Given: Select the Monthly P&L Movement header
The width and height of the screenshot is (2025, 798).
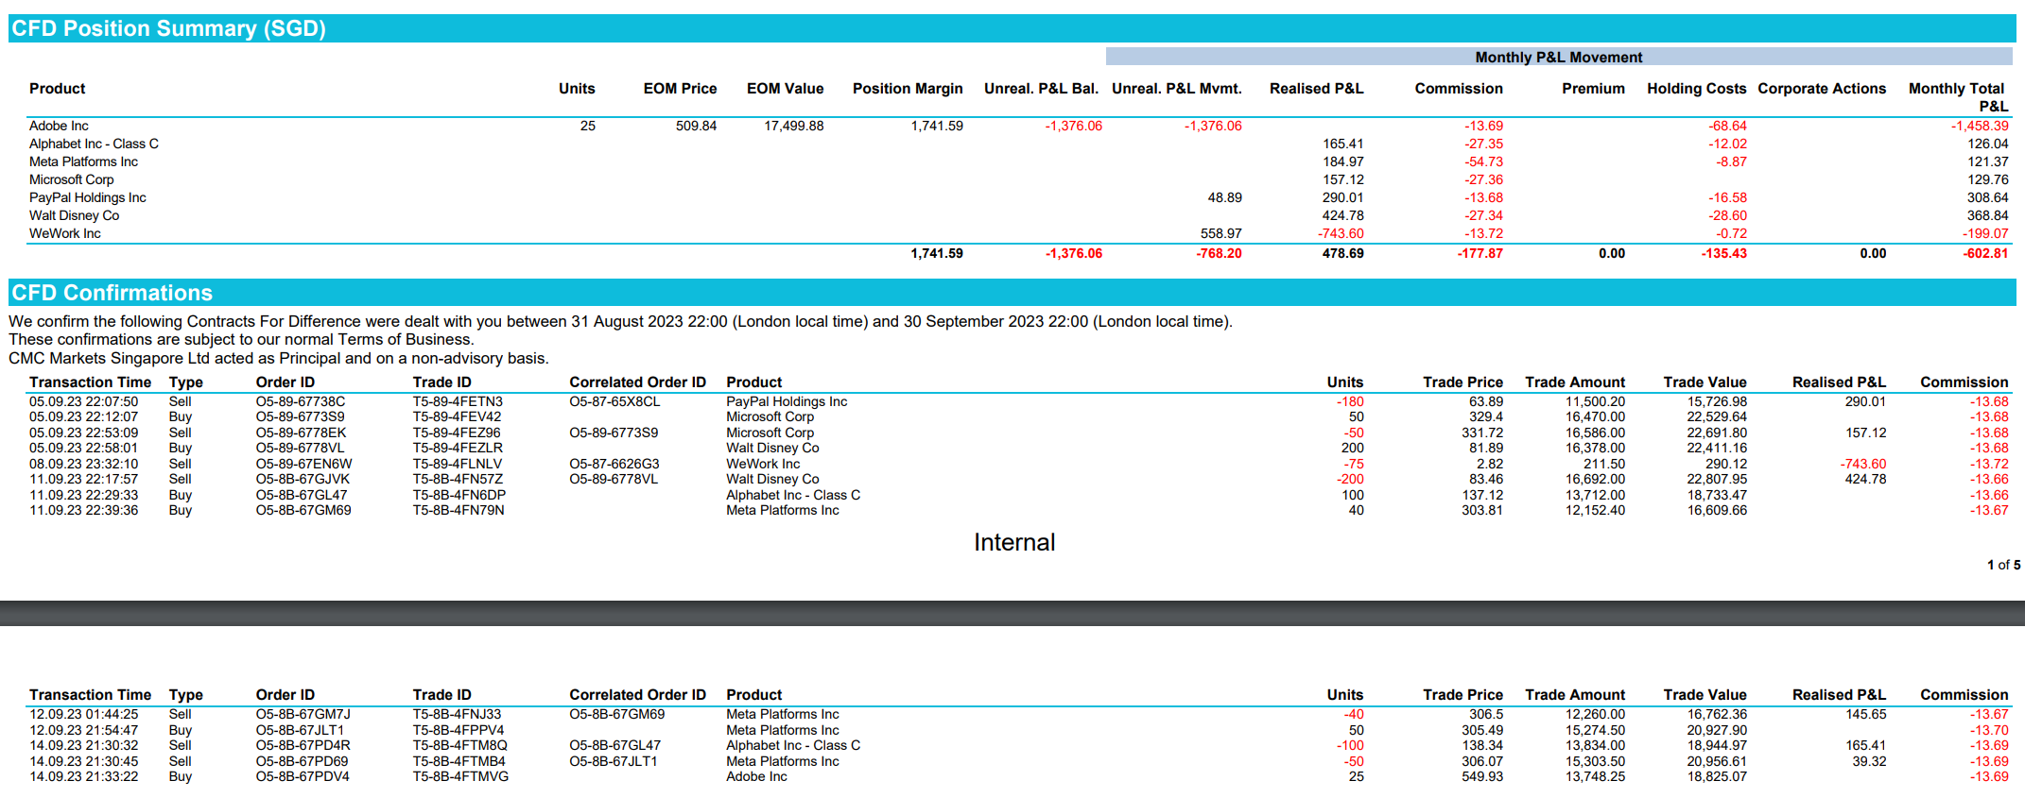Looking at the screenshot, I should click(x=1558, y=58).
